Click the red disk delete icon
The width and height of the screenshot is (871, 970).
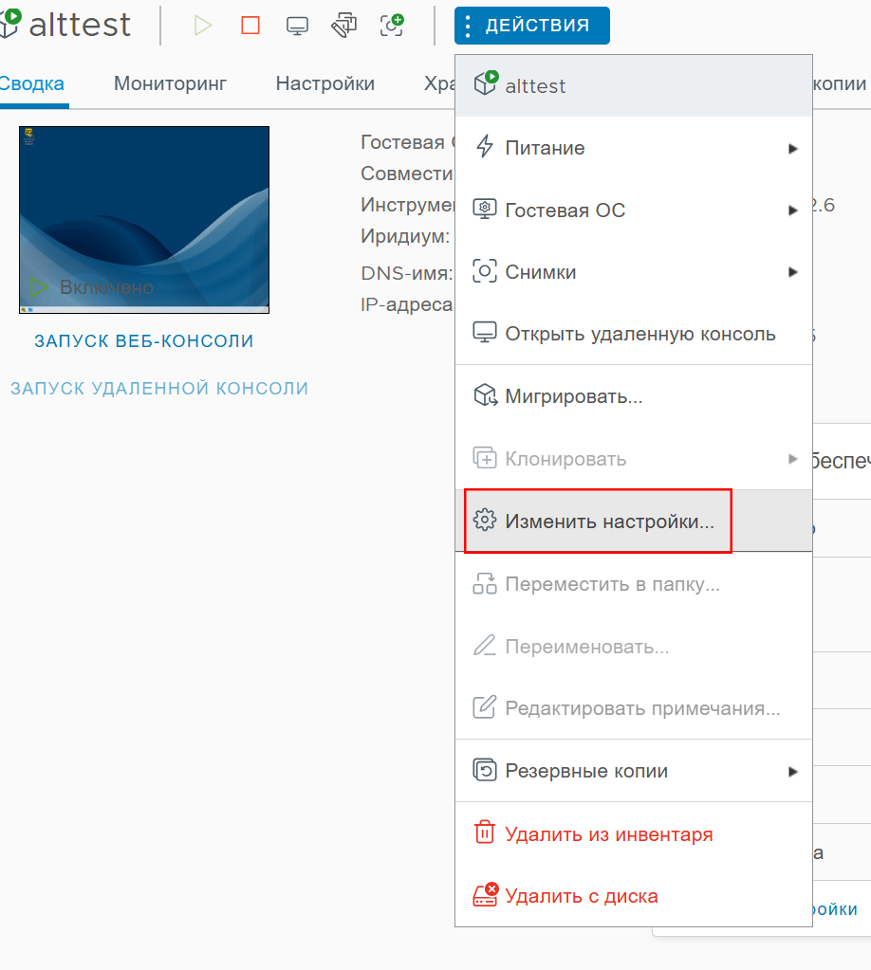(486, 894)
